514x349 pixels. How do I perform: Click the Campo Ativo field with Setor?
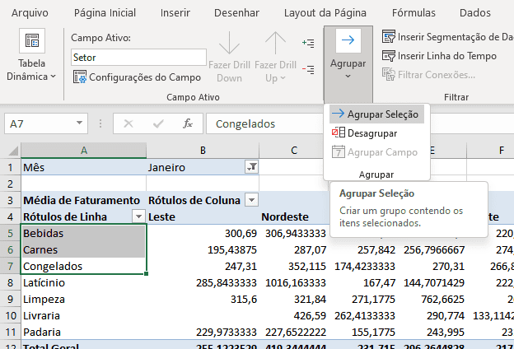(138, 58)
